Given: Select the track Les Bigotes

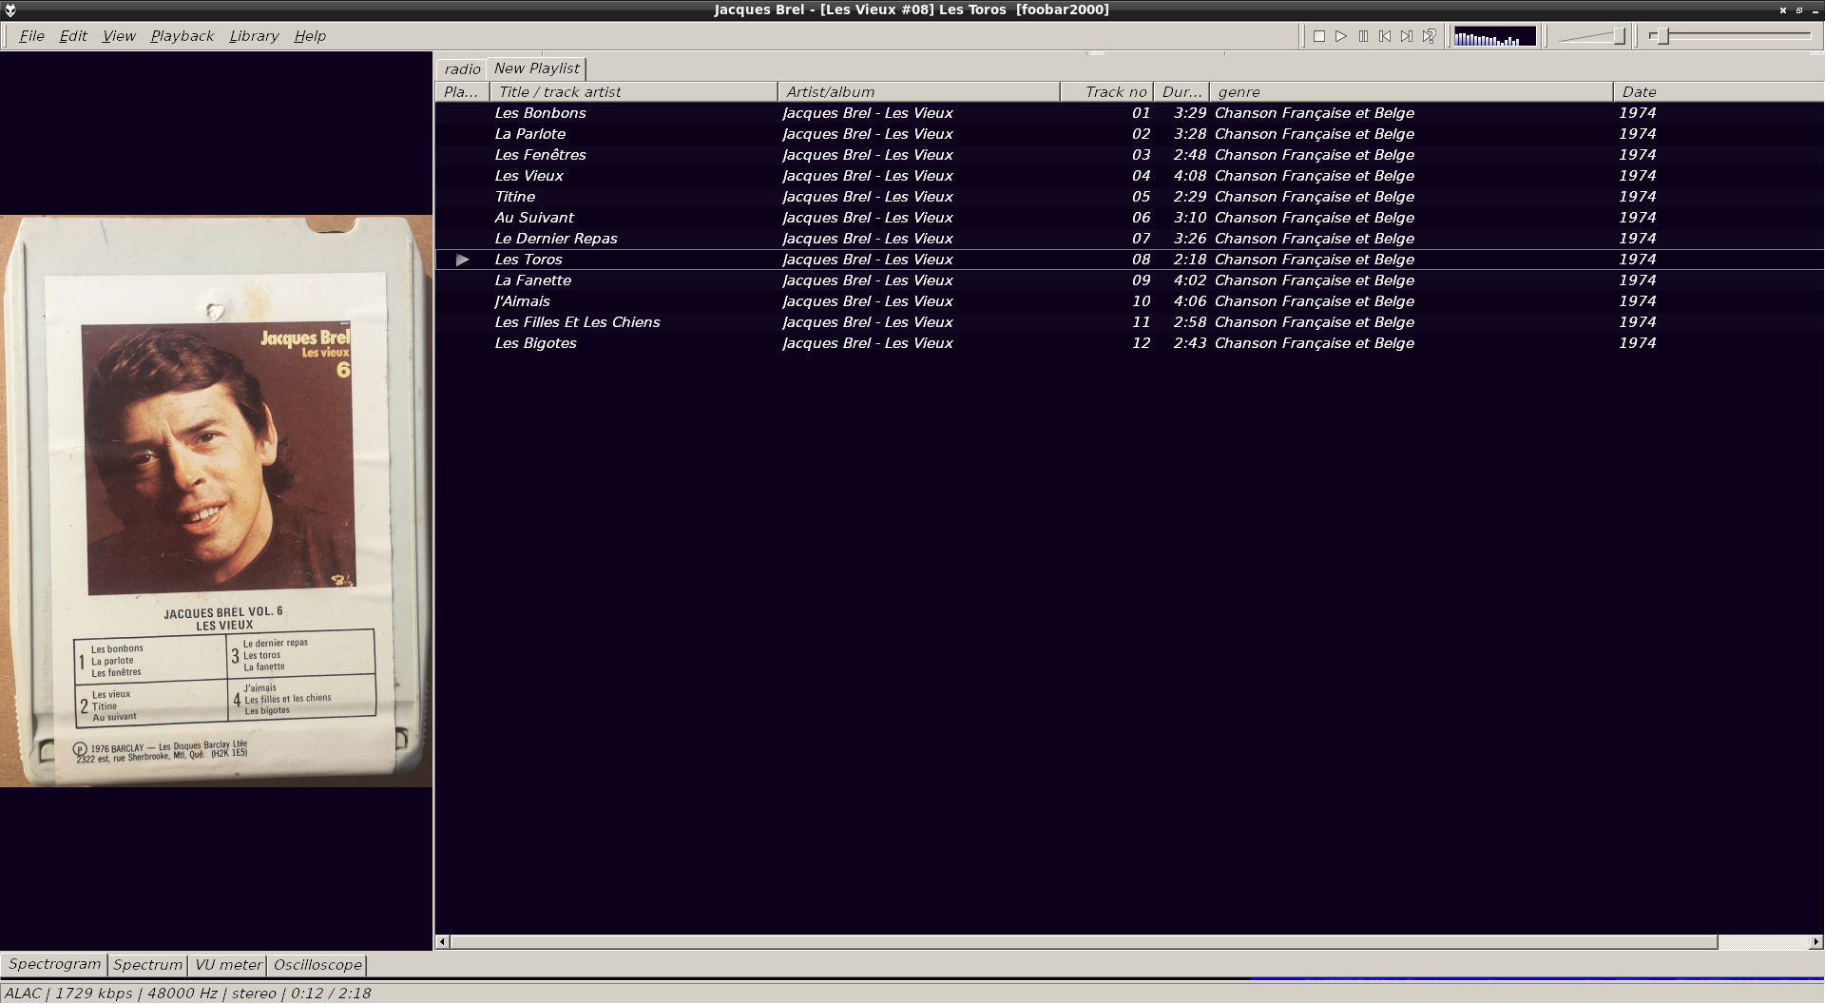Looking at the screenshot, I should (1129, 343).
